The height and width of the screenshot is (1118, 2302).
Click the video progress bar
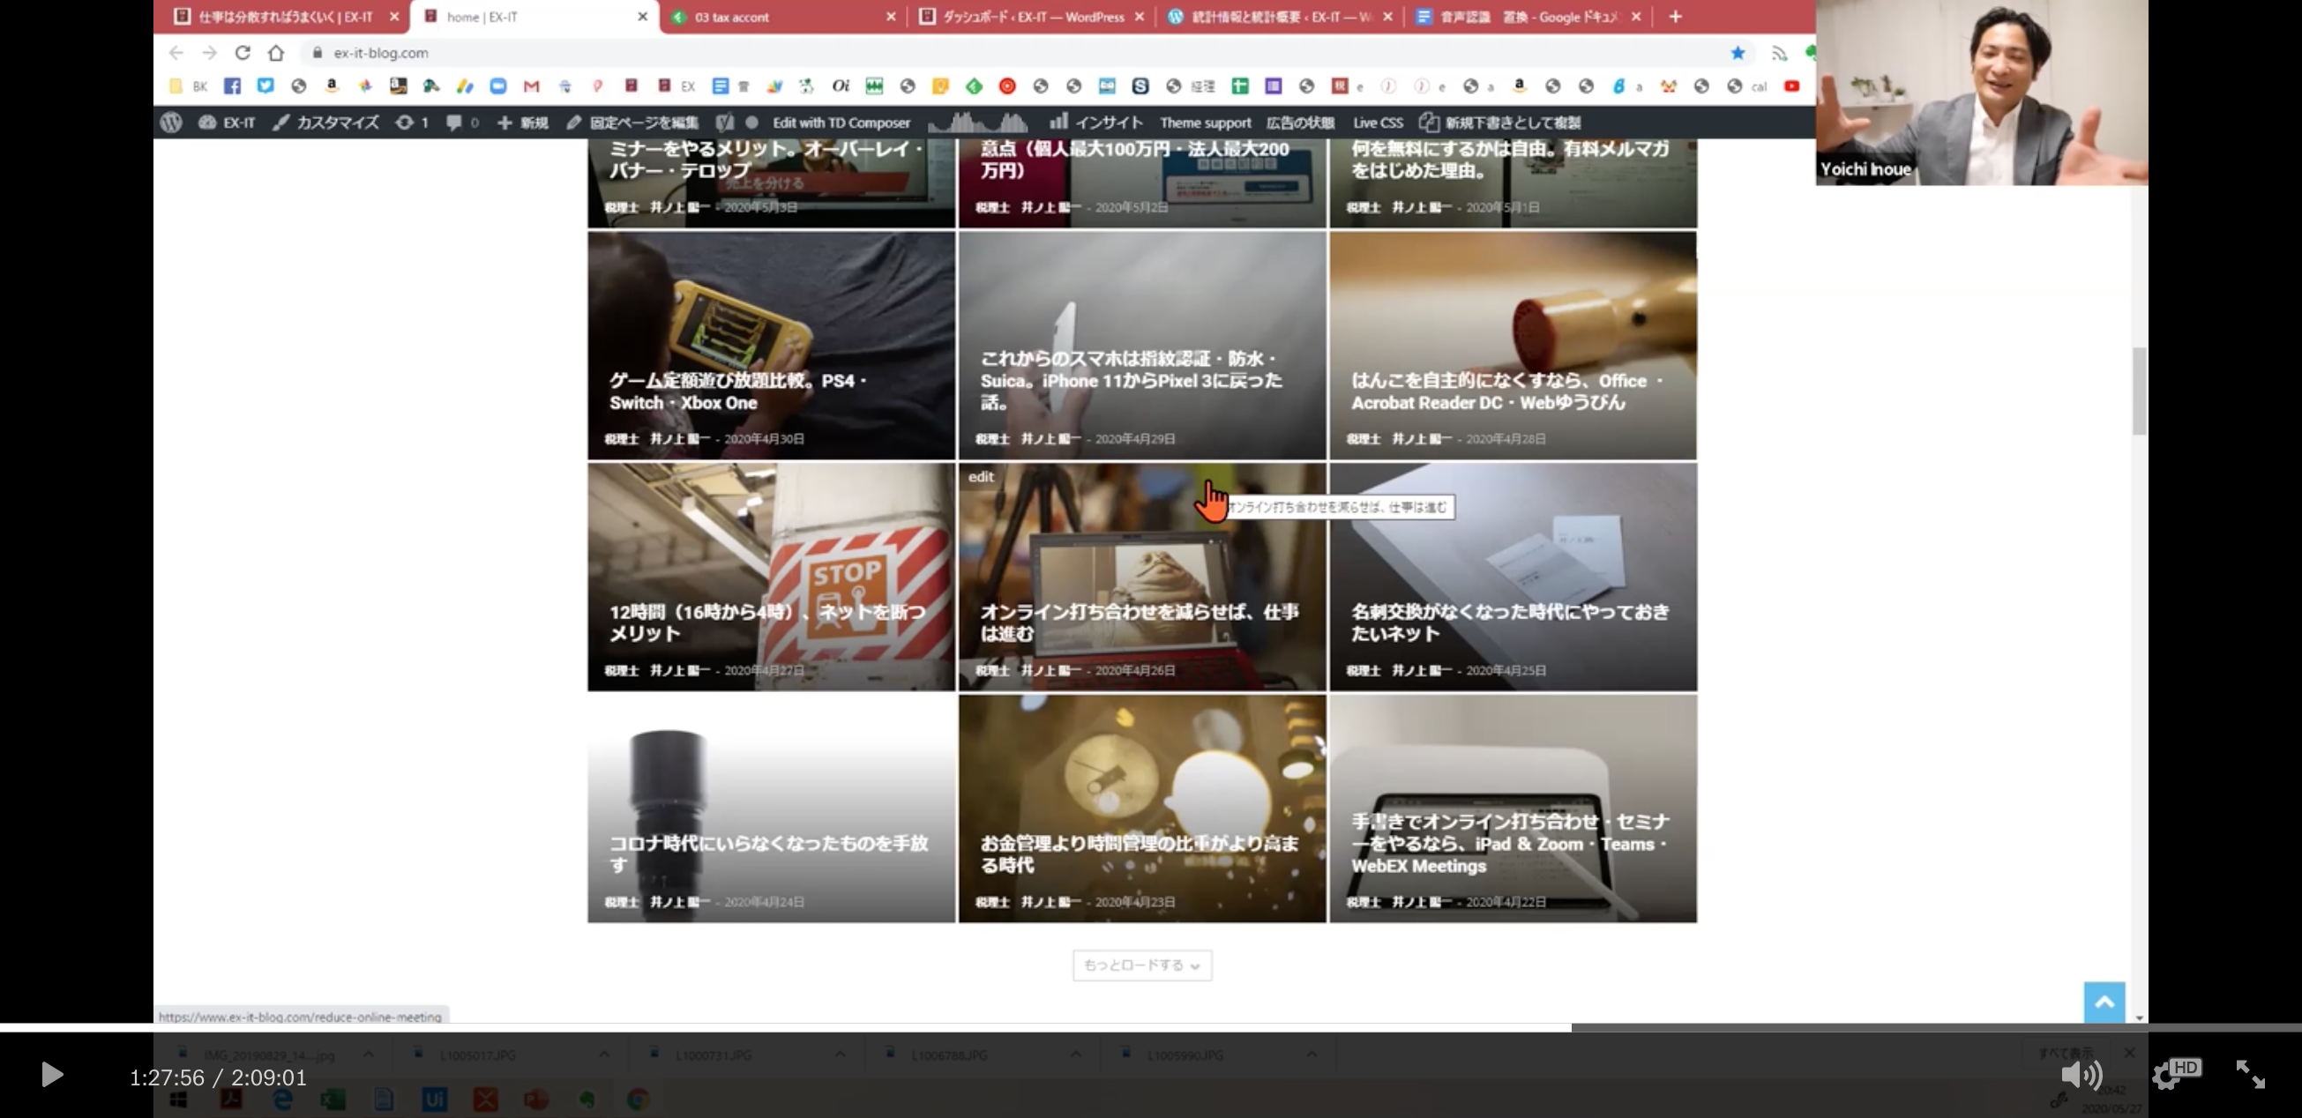[x=1150, y=1027]
